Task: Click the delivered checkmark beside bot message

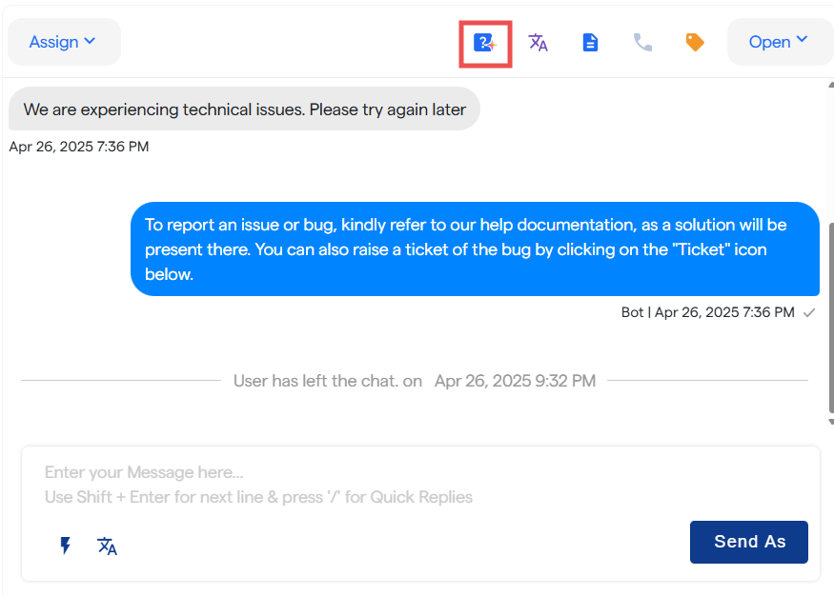Action: (809, 312)
